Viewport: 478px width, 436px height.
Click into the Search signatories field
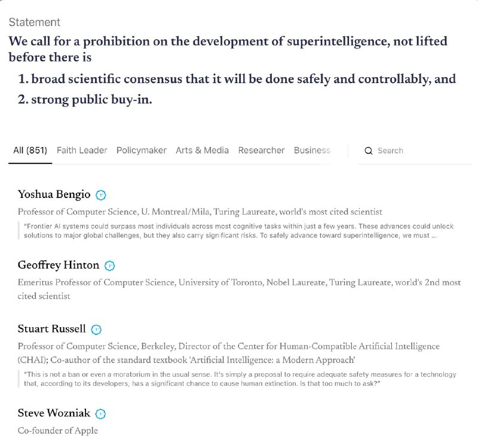tap(418, 151)
